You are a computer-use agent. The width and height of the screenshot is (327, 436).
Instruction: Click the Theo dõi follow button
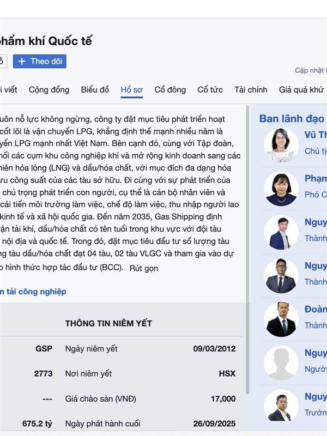(39, 61)
